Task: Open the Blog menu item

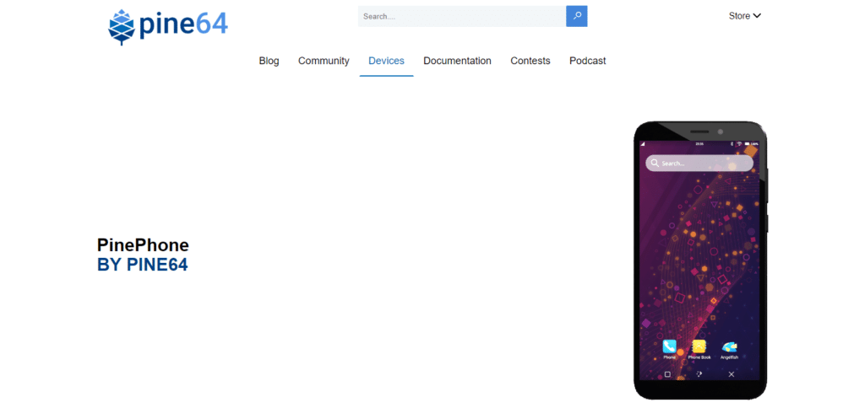Action: click(x=269, y=61)
